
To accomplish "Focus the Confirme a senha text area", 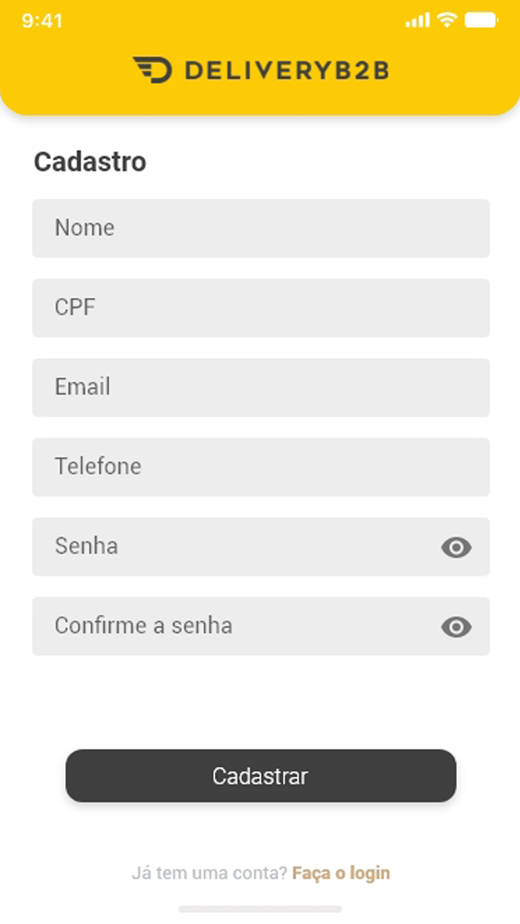I will pyautogui.click(x=235, y=626).
